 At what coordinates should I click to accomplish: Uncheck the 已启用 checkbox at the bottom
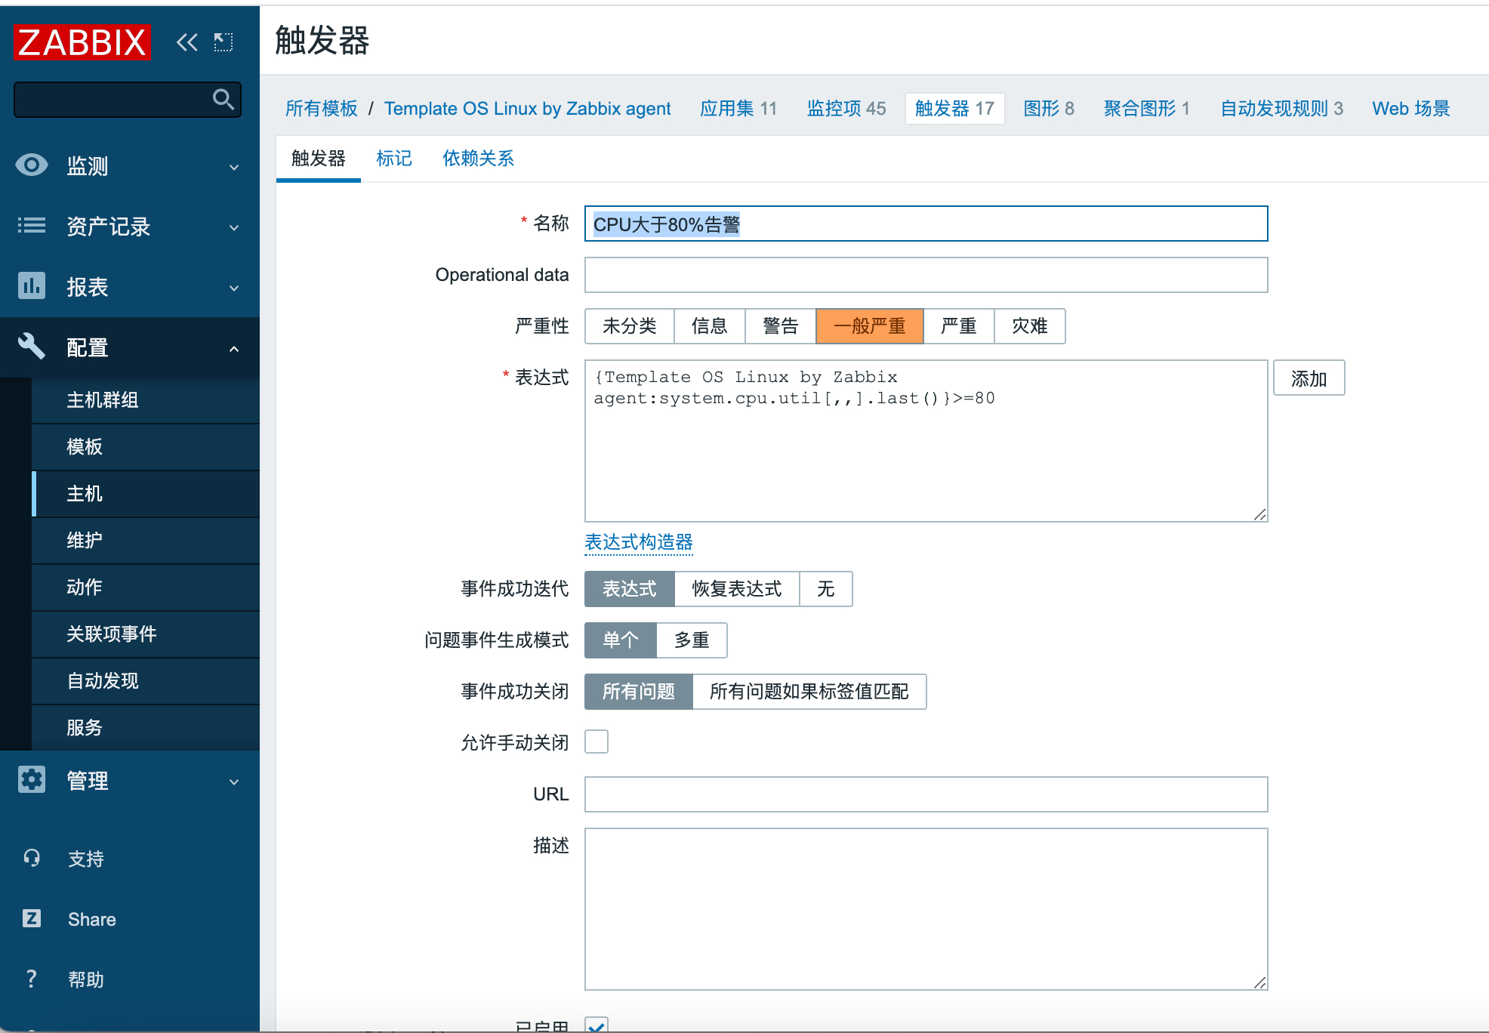[597, 1027]
